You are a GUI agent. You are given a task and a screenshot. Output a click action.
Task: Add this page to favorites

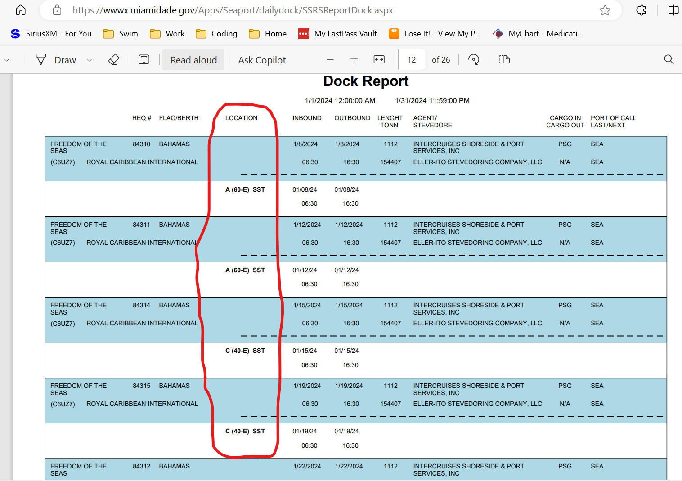click(605, 10)
